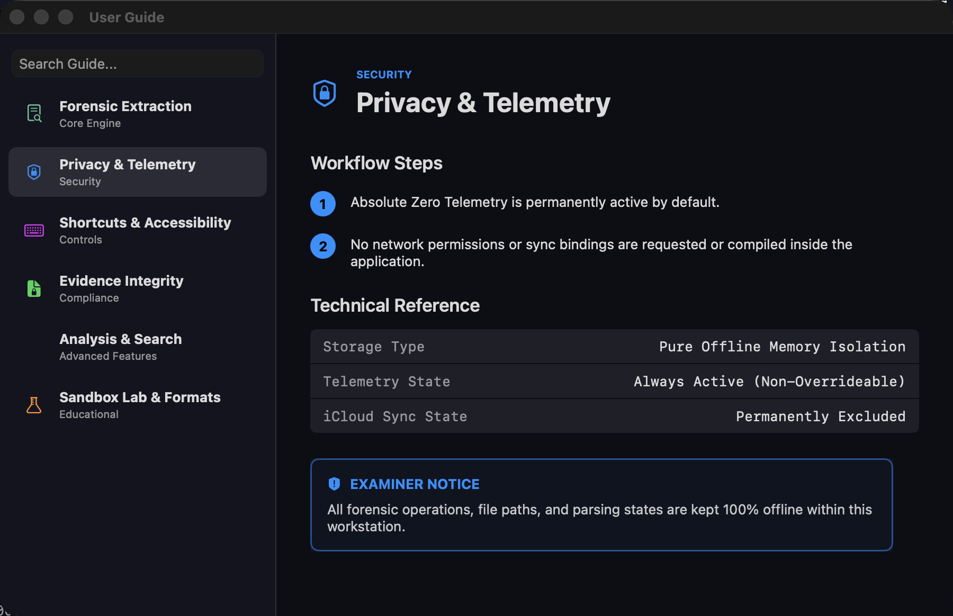
Task: Open Analysis & Search section
Action: [x=138, y=347]
